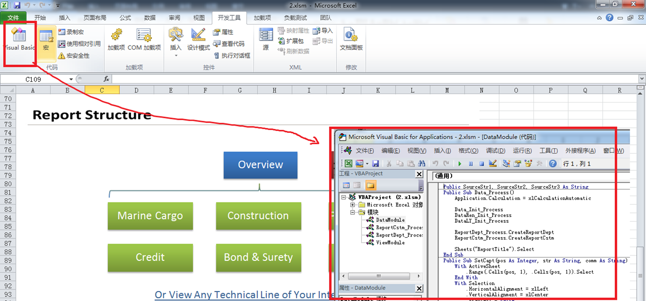Select column C header
Image resolution: width=646 pixels, height=301 pixels.
point(102,90)
